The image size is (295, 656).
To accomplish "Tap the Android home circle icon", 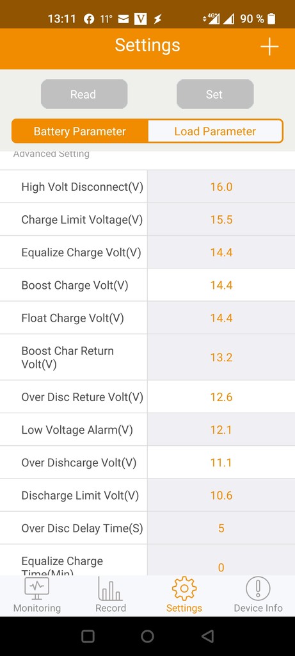I will click(147, 636).
